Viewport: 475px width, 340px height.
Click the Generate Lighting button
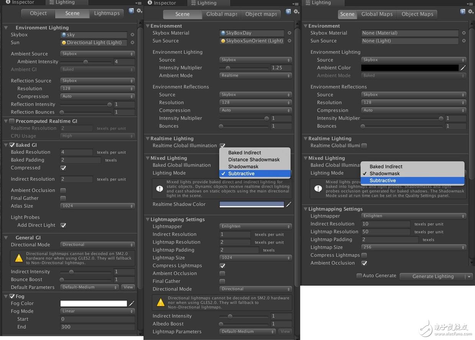point(432,276)
